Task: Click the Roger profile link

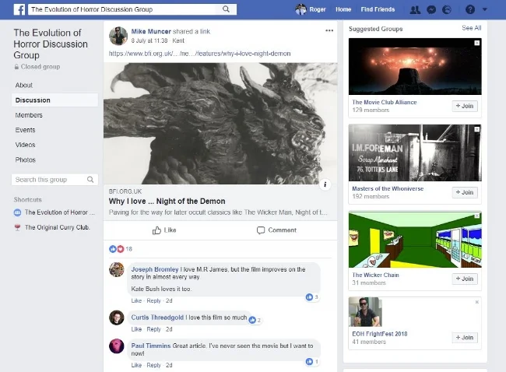Action: (318, 9)
